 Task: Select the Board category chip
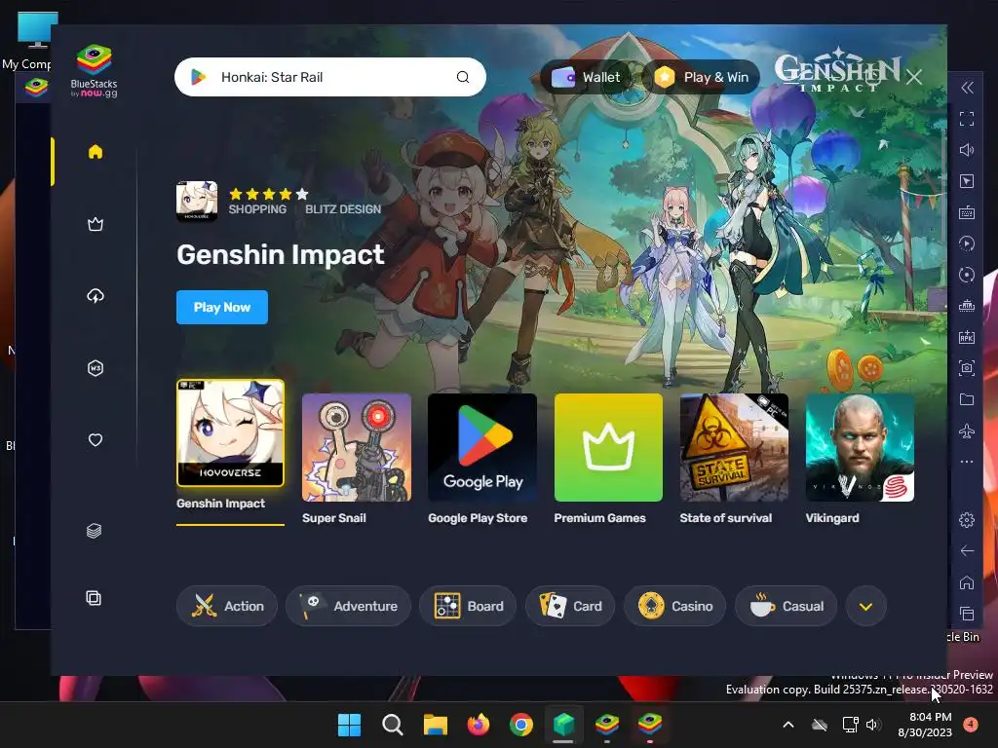pos(469,606)
